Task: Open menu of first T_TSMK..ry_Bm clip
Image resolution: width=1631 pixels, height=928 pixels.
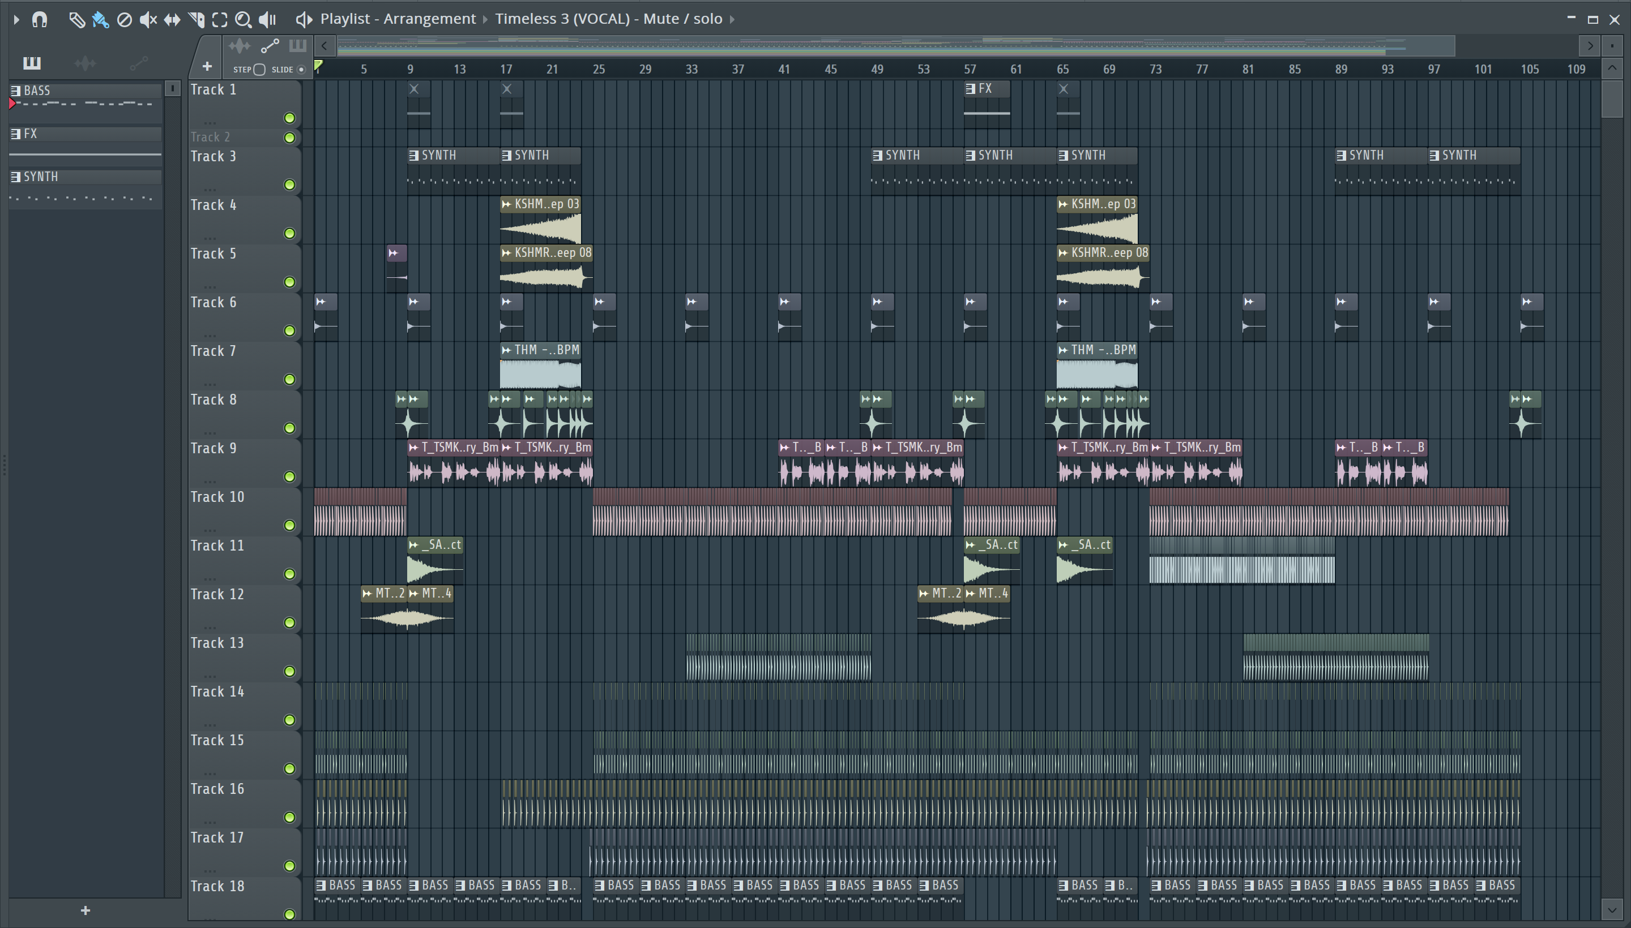Action: pos(414,448)
